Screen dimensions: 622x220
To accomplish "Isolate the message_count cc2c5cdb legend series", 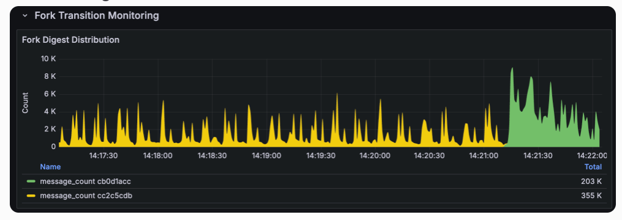I will coord(86,196).
